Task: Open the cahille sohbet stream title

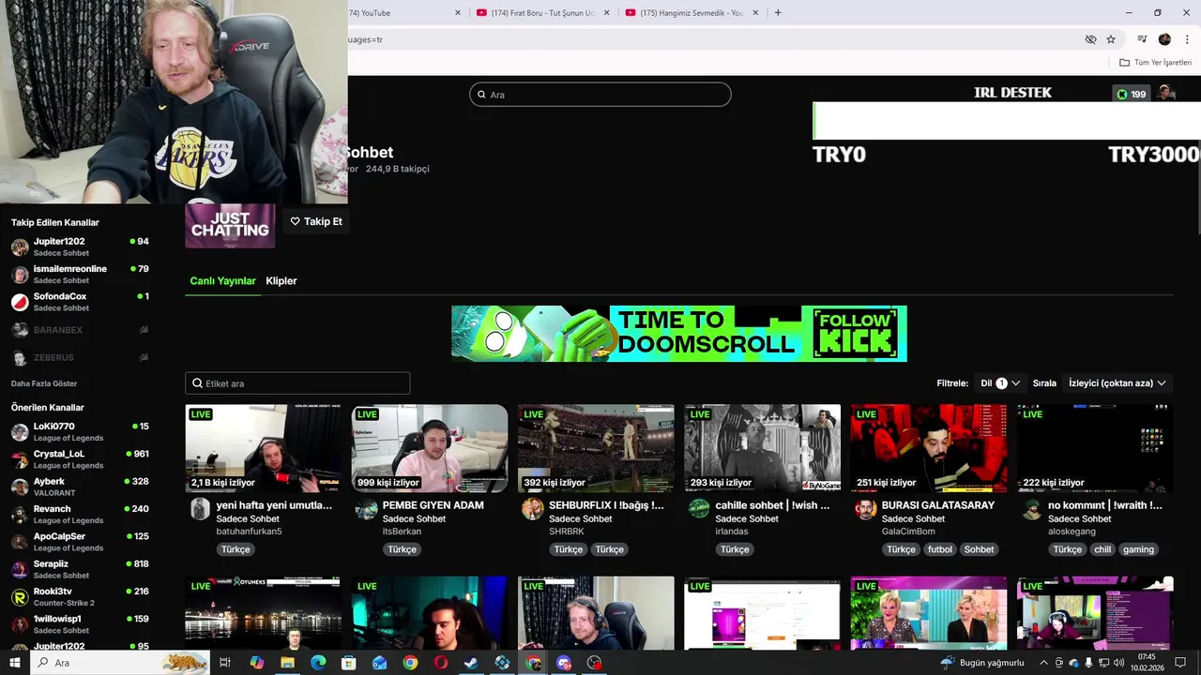Action: click(x=772, y=505)
